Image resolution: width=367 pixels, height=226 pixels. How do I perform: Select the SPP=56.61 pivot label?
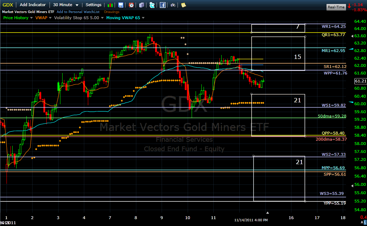coord(335,174)
